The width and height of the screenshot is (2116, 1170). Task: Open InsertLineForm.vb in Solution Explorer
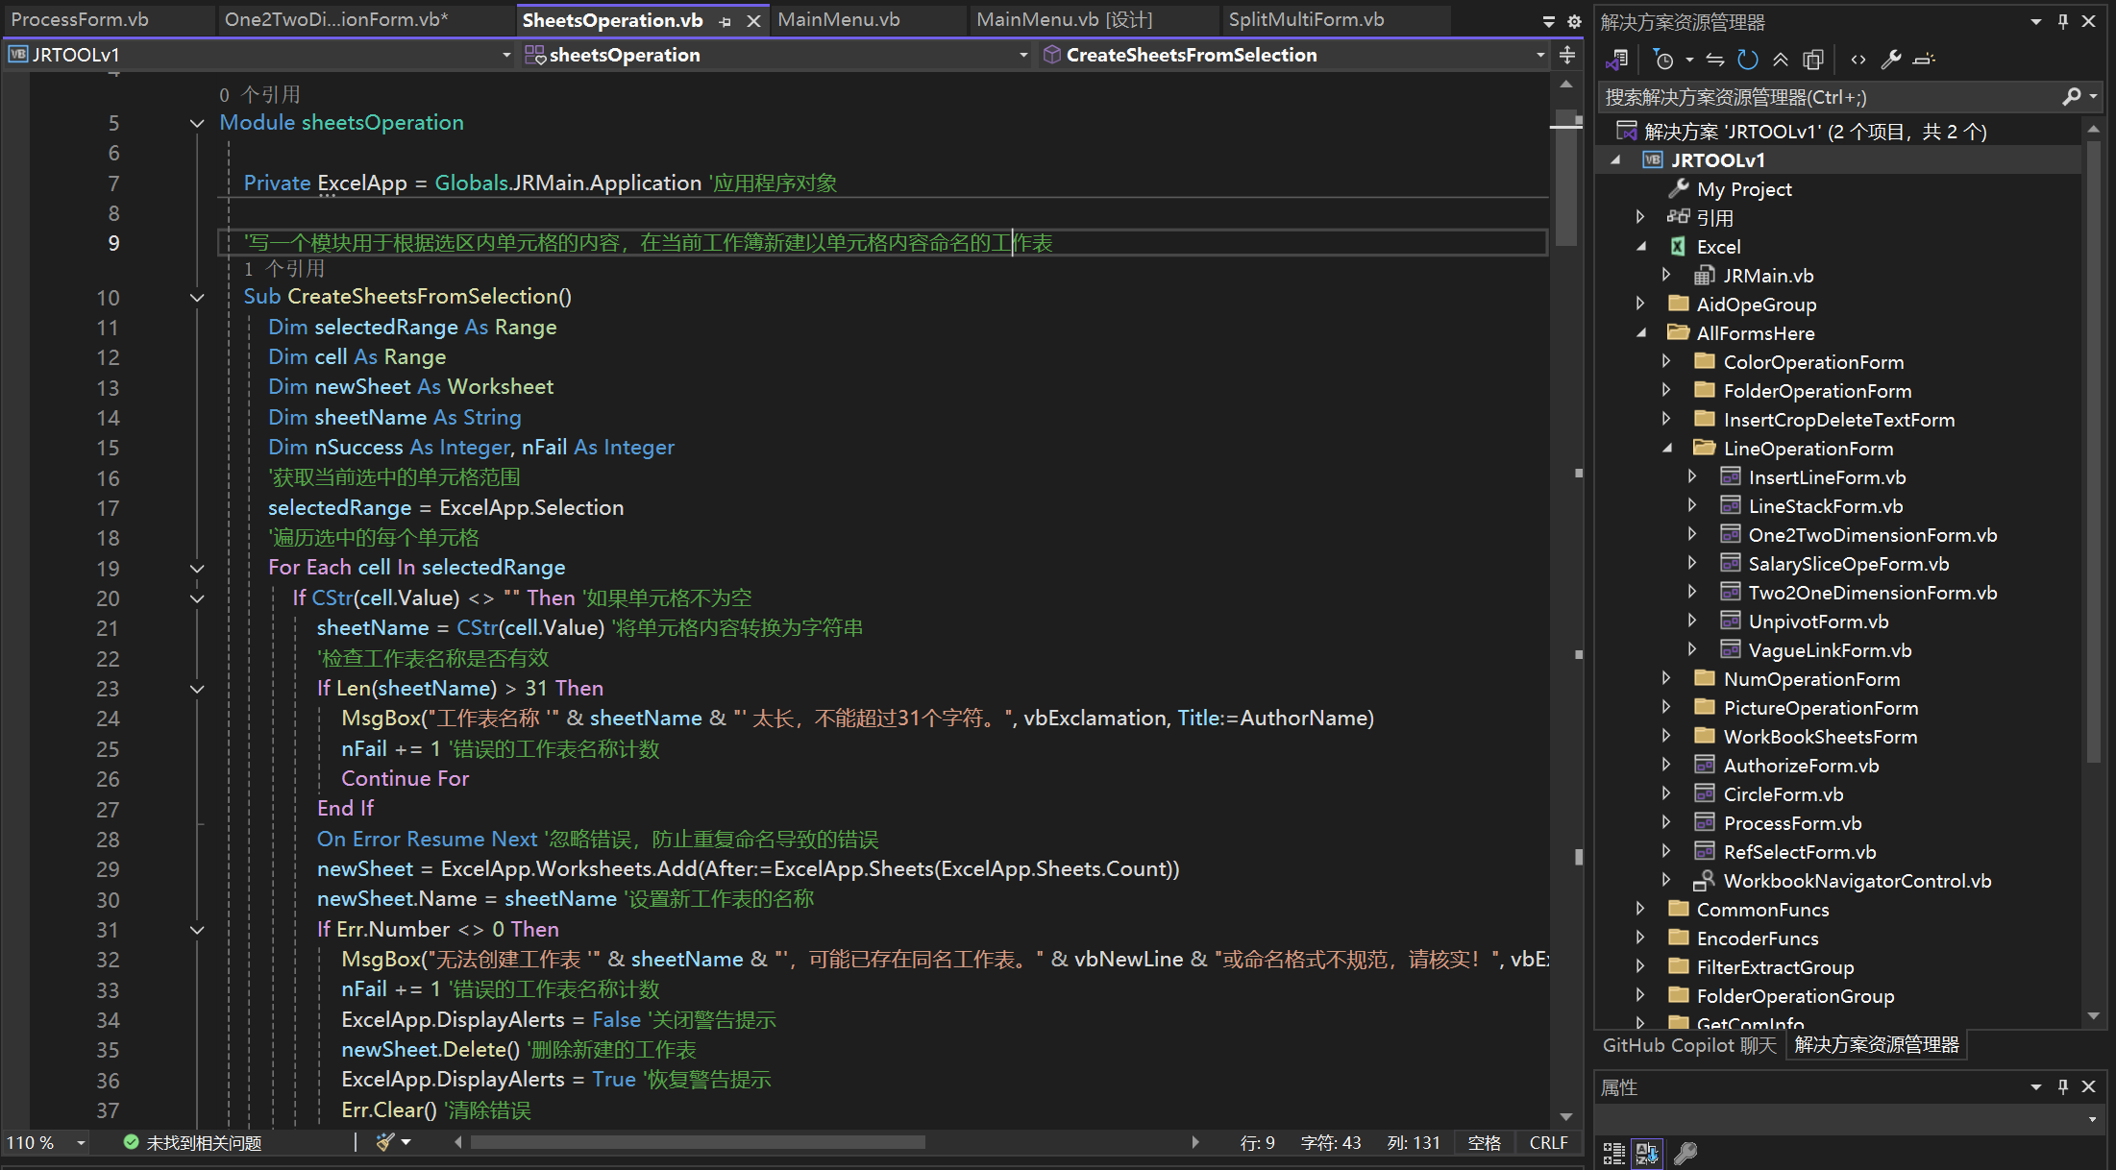tap(1827, 477)
